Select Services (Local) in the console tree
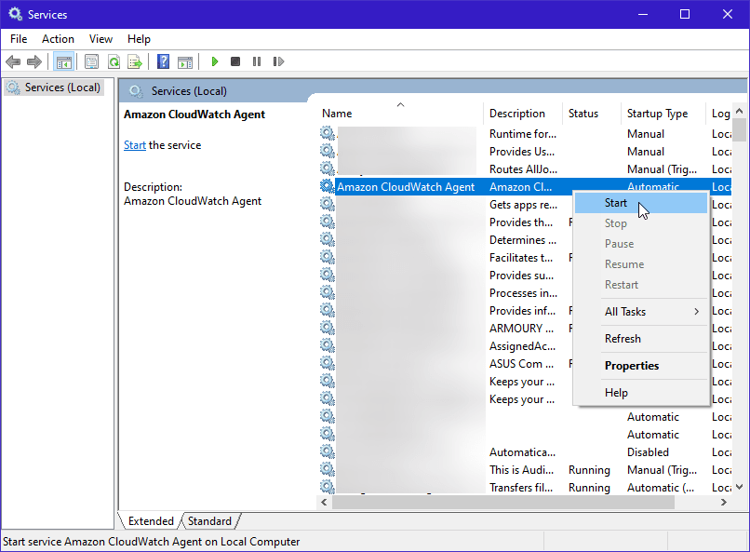The image size is (750, 552). [53, 88]
